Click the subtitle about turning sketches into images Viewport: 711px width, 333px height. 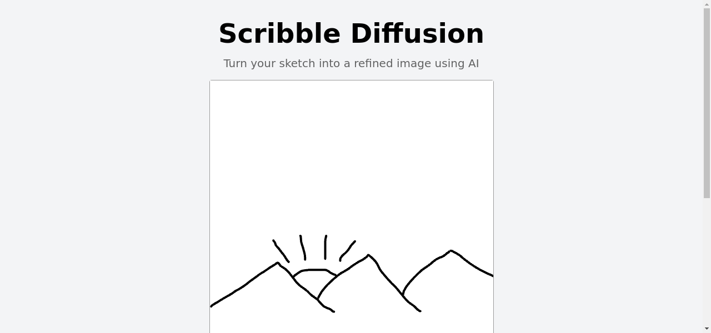351,63
